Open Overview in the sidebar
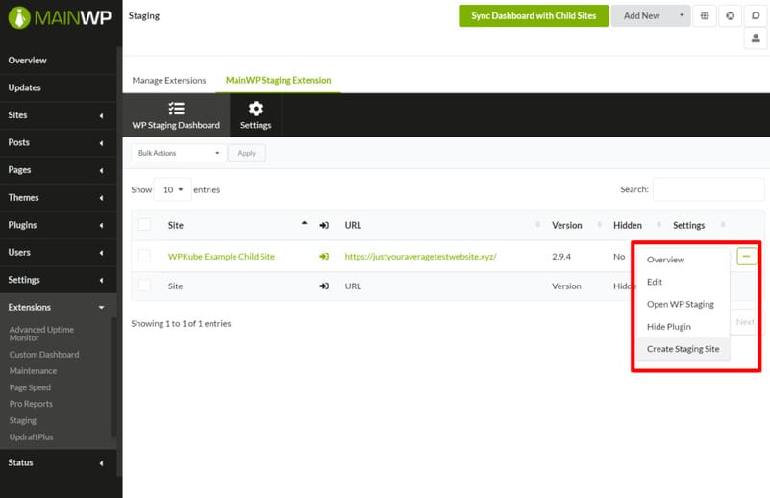770x498 pixels. 58,61
